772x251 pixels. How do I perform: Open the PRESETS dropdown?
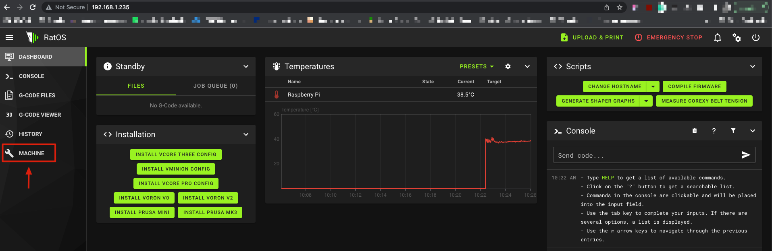[x=477, y=66]
